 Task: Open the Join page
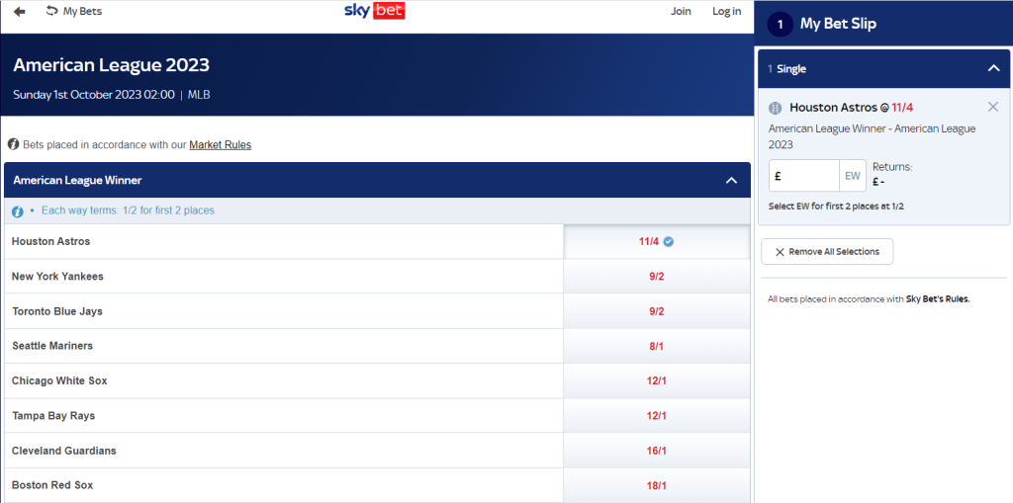pyautogui.click(x=681, y=11)
